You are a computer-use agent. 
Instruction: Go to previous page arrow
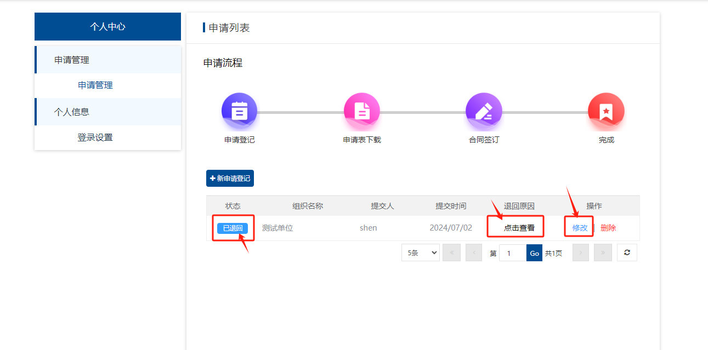(473, 253)
